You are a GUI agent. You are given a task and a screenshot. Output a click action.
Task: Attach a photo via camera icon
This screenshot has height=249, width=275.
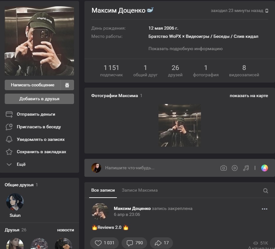coord(223,168)
